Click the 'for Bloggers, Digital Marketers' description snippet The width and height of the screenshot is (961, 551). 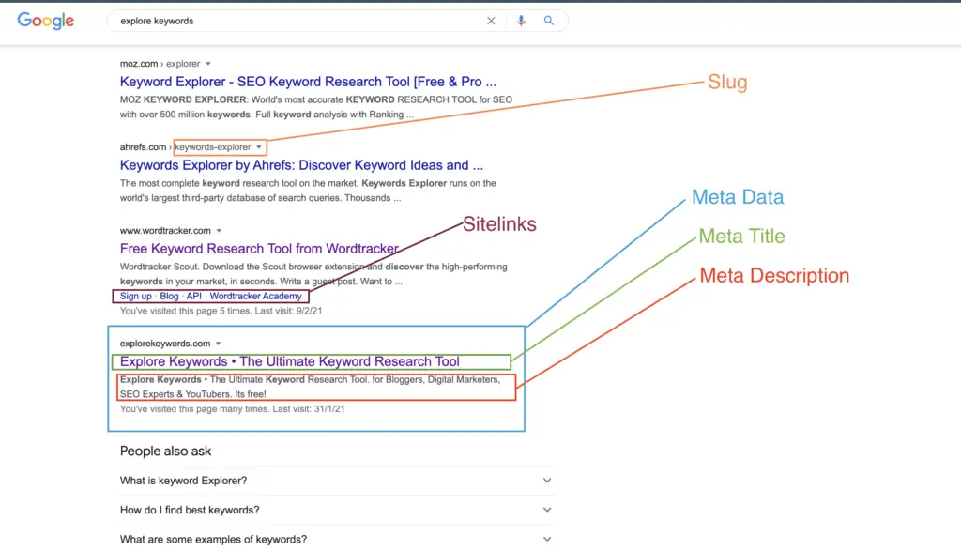tap(310, 387)
